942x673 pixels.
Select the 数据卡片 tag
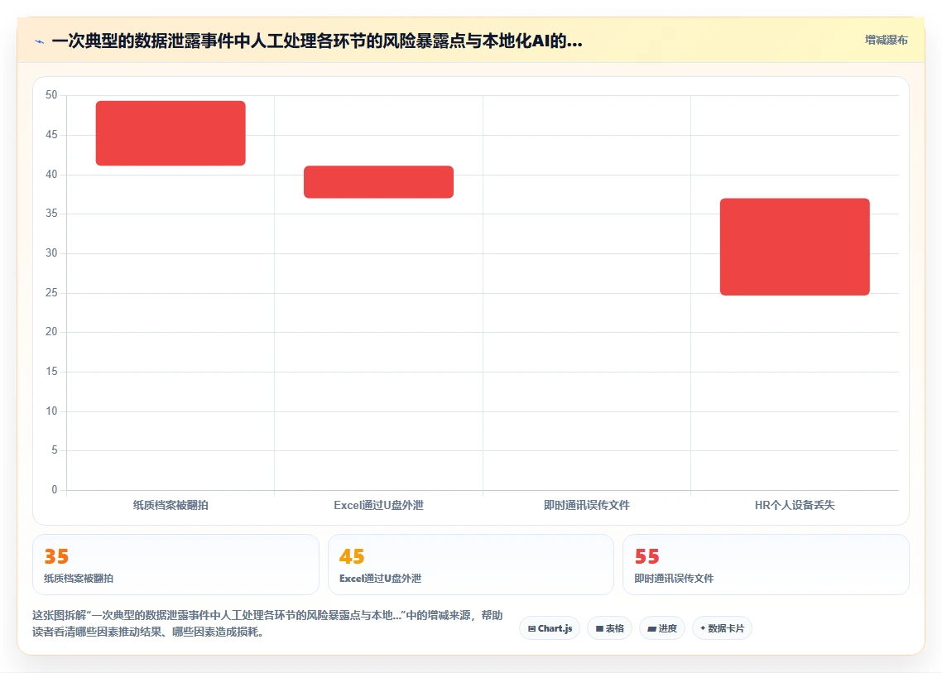pyautogui.click(x=722, y=628)
